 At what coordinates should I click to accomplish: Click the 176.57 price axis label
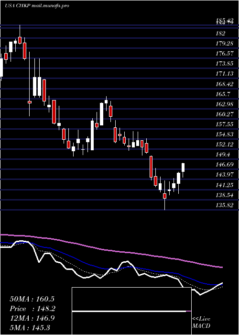(225, 54)
